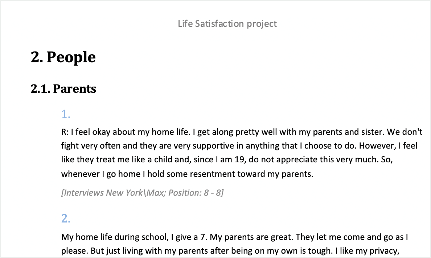Click the Interviews New York\Max source reference
Screen dimensions: 431x258
(x=142, y=193)
